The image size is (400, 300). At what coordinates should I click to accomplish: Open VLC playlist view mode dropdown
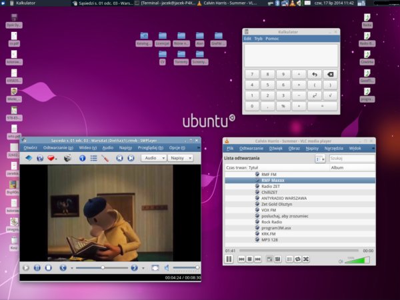pyautogui.click(x=320, y=159)
